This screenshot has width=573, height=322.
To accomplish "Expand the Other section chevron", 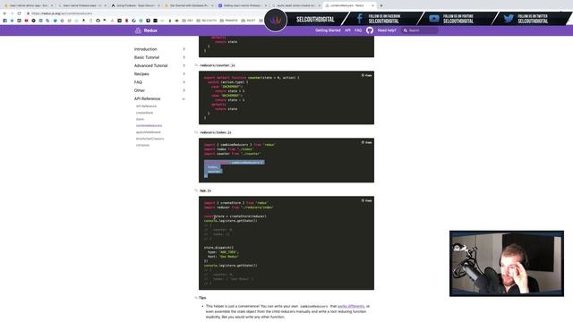I will 184,90.
